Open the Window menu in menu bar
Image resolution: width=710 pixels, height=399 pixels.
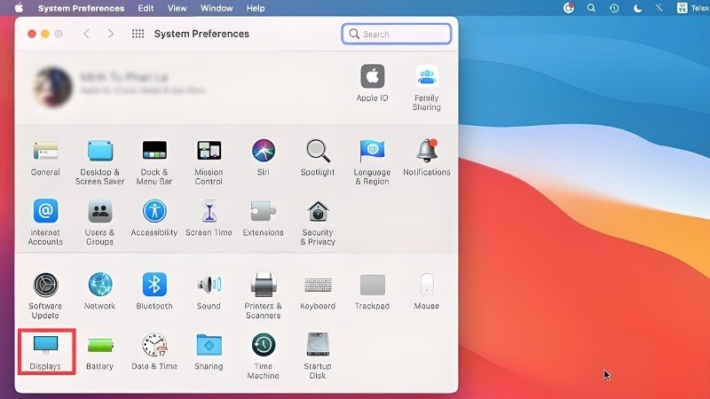click(x=217, y=8)
